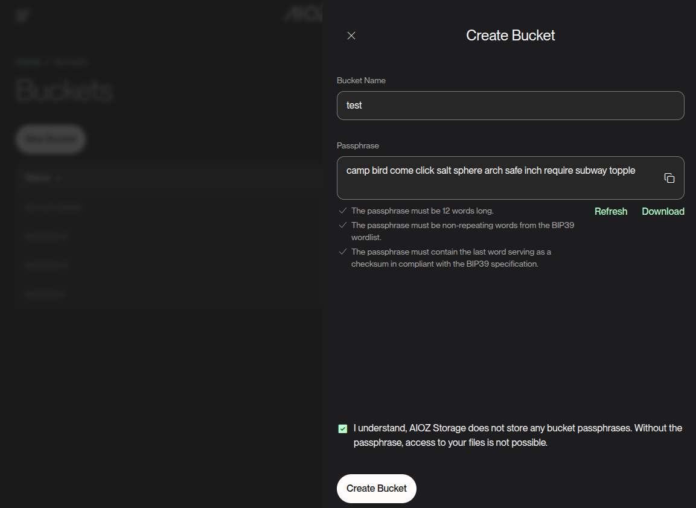Image resolution: width=696 pixels, height=508 pixels.
Task: Click the checkmark beside the 12 words rule
Action: pyautogui.click(x=343, y=211)
